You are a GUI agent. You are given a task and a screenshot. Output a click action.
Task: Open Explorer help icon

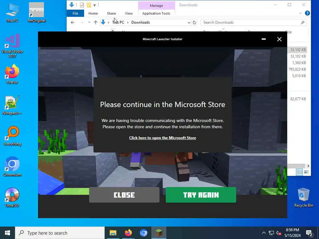point(307,13)
